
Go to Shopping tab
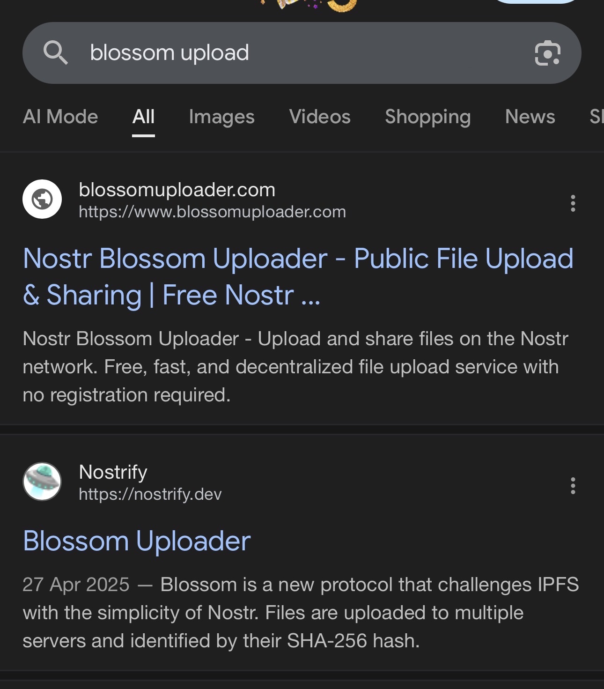[x=427, y=117]
